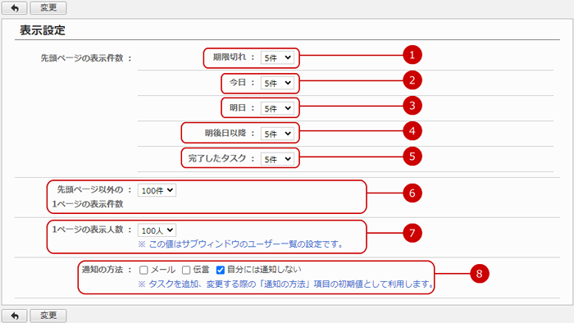Open the 100件 page count dropdown

157,190
